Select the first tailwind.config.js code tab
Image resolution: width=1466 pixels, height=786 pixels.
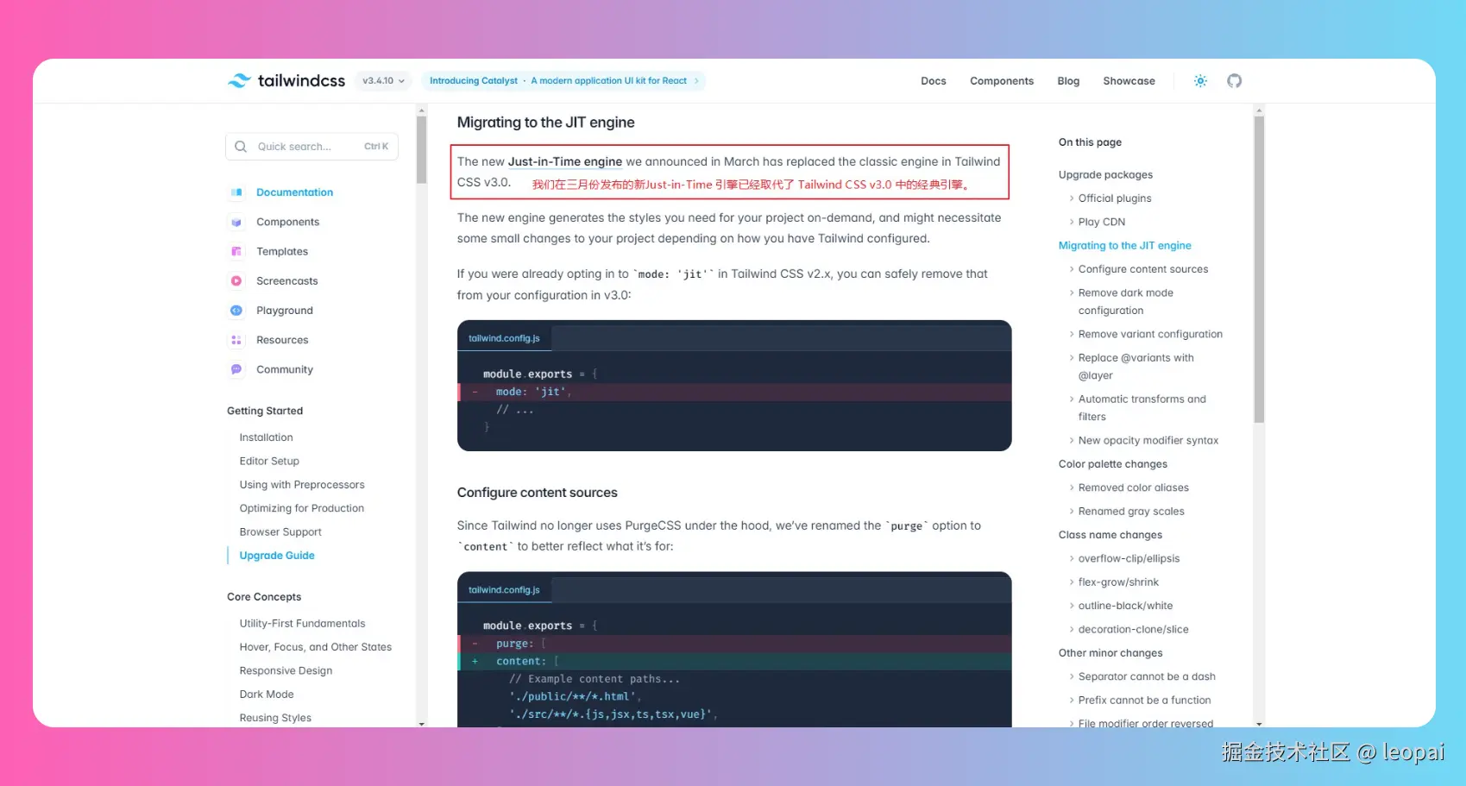tap(504, 338)
